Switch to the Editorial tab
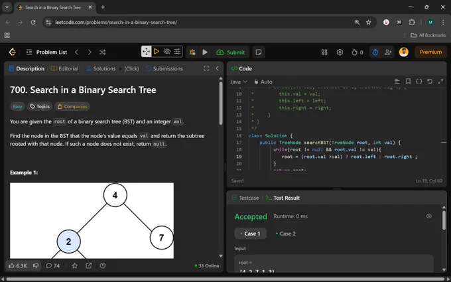This screenshot has height=282, width=451. (x=65, y=68)
